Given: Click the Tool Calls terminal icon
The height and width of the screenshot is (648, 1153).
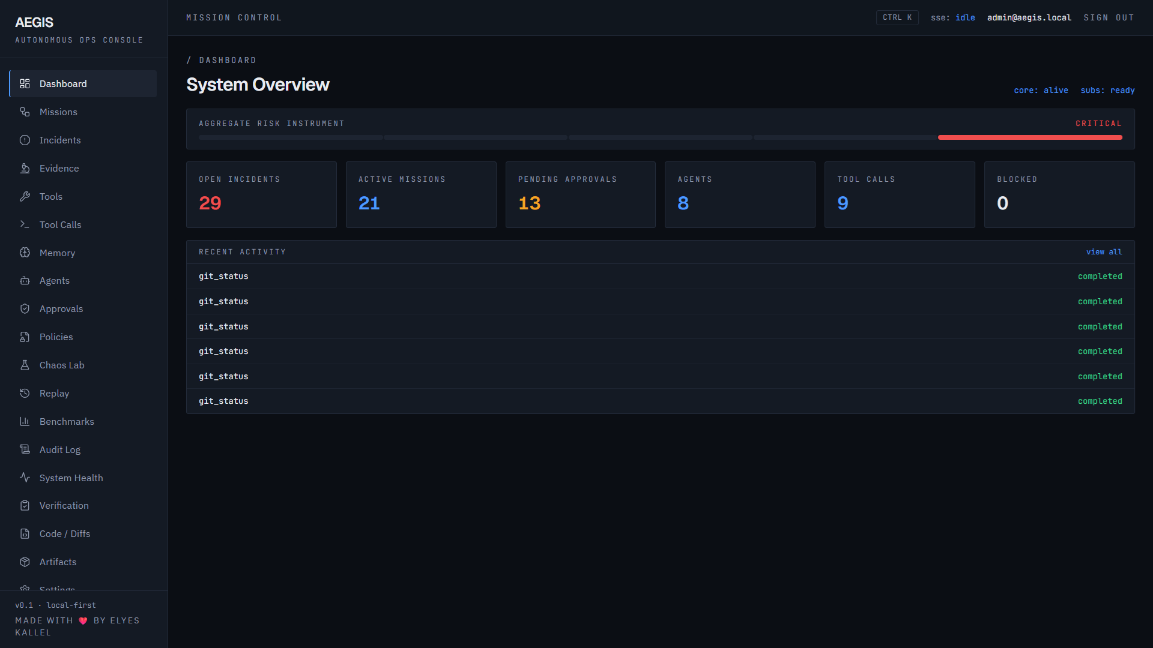Looking at the screenshot, I should pos(25,224).
